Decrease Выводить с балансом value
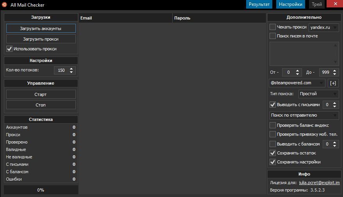This screenshot has height=197, width=343. coord(334,146)
